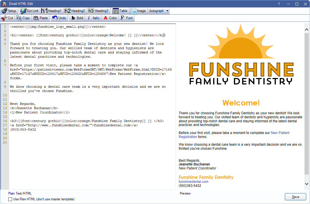Image resolution: width=310 pixels, height=204 pixels.
Task: Enable Use Raw HTML checkbox
Action: [10, 199]
